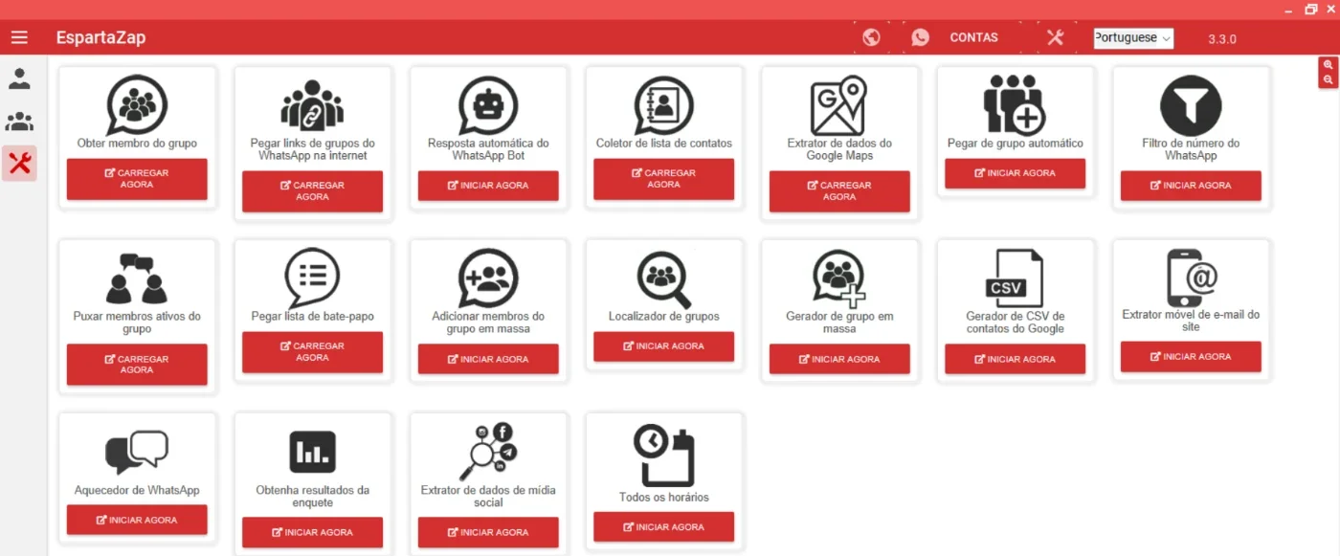The height and width of the screenshot is (556, 1340).
Task: Click the Obter membro do grupo icon
Action: point(137,105)
